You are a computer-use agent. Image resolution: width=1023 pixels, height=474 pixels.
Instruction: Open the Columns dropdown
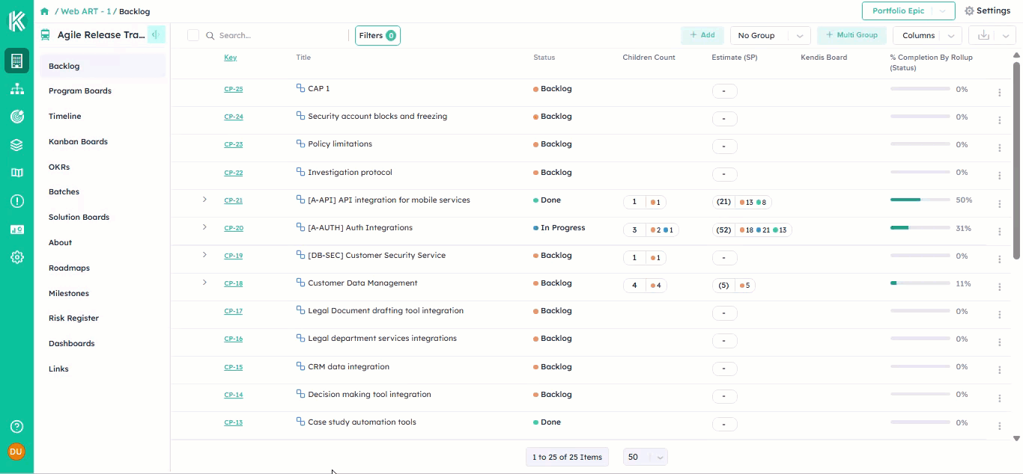pyautogui.click(x=927, y=35)
